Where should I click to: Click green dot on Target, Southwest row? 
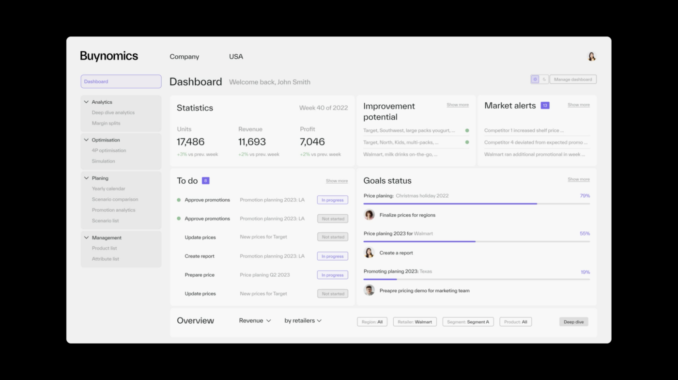tap(467, 130)
